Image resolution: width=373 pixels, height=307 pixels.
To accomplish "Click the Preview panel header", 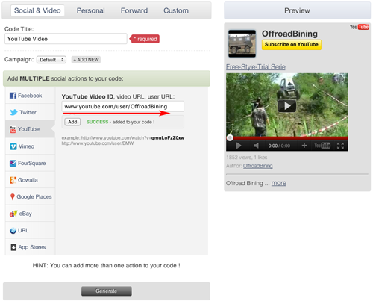I will click(x=297, y=10).
